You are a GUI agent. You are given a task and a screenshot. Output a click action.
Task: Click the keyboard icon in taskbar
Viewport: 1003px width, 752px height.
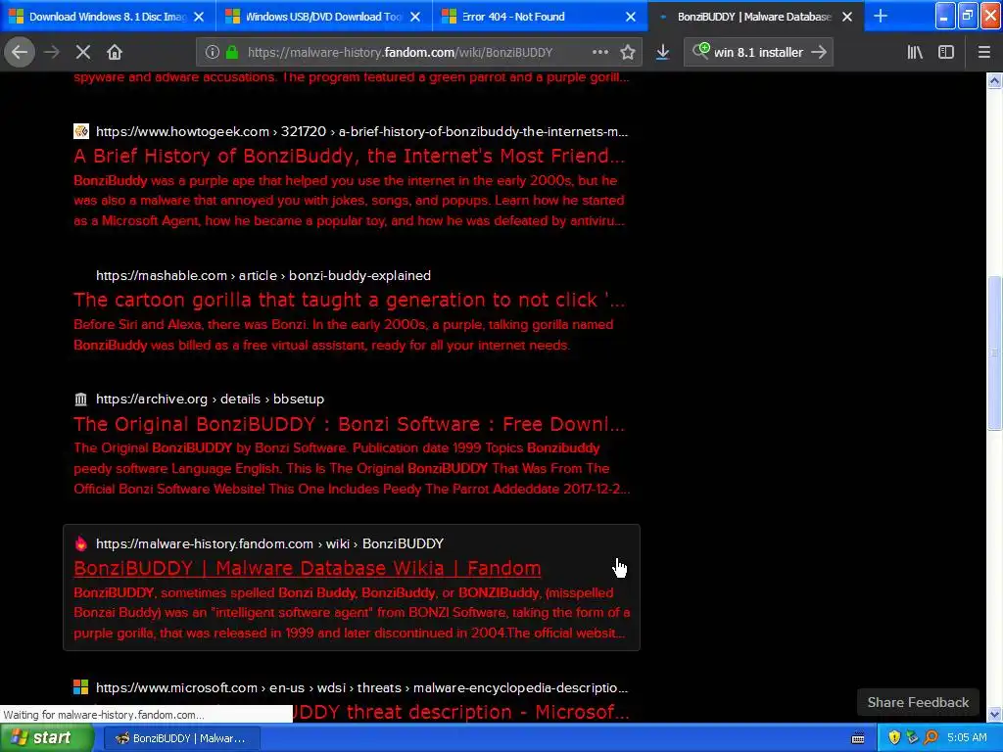pos(858,738)
